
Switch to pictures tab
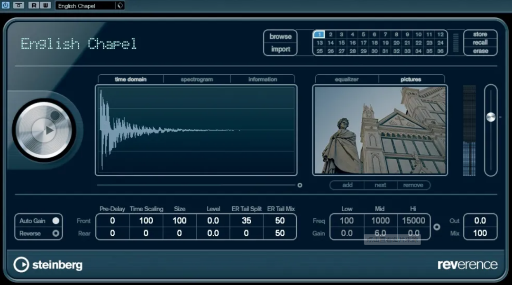(411, 79)
